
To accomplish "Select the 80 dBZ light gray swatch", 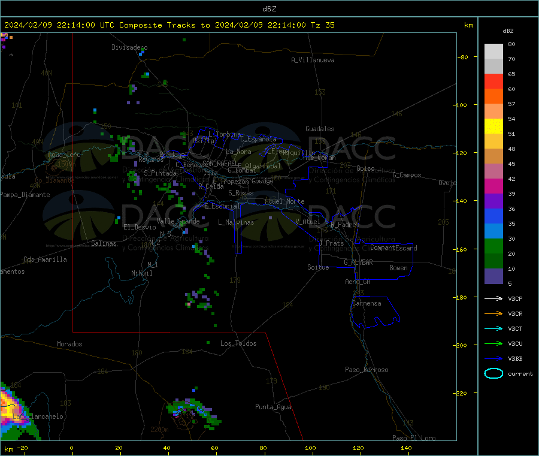I will point(493,52).
